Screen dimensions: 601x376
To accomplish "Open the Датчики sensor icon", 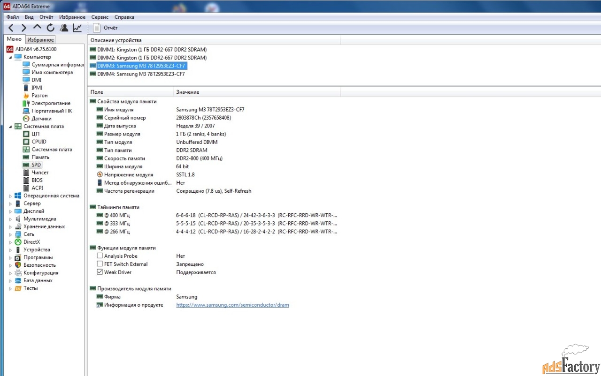I will [26, 119].
